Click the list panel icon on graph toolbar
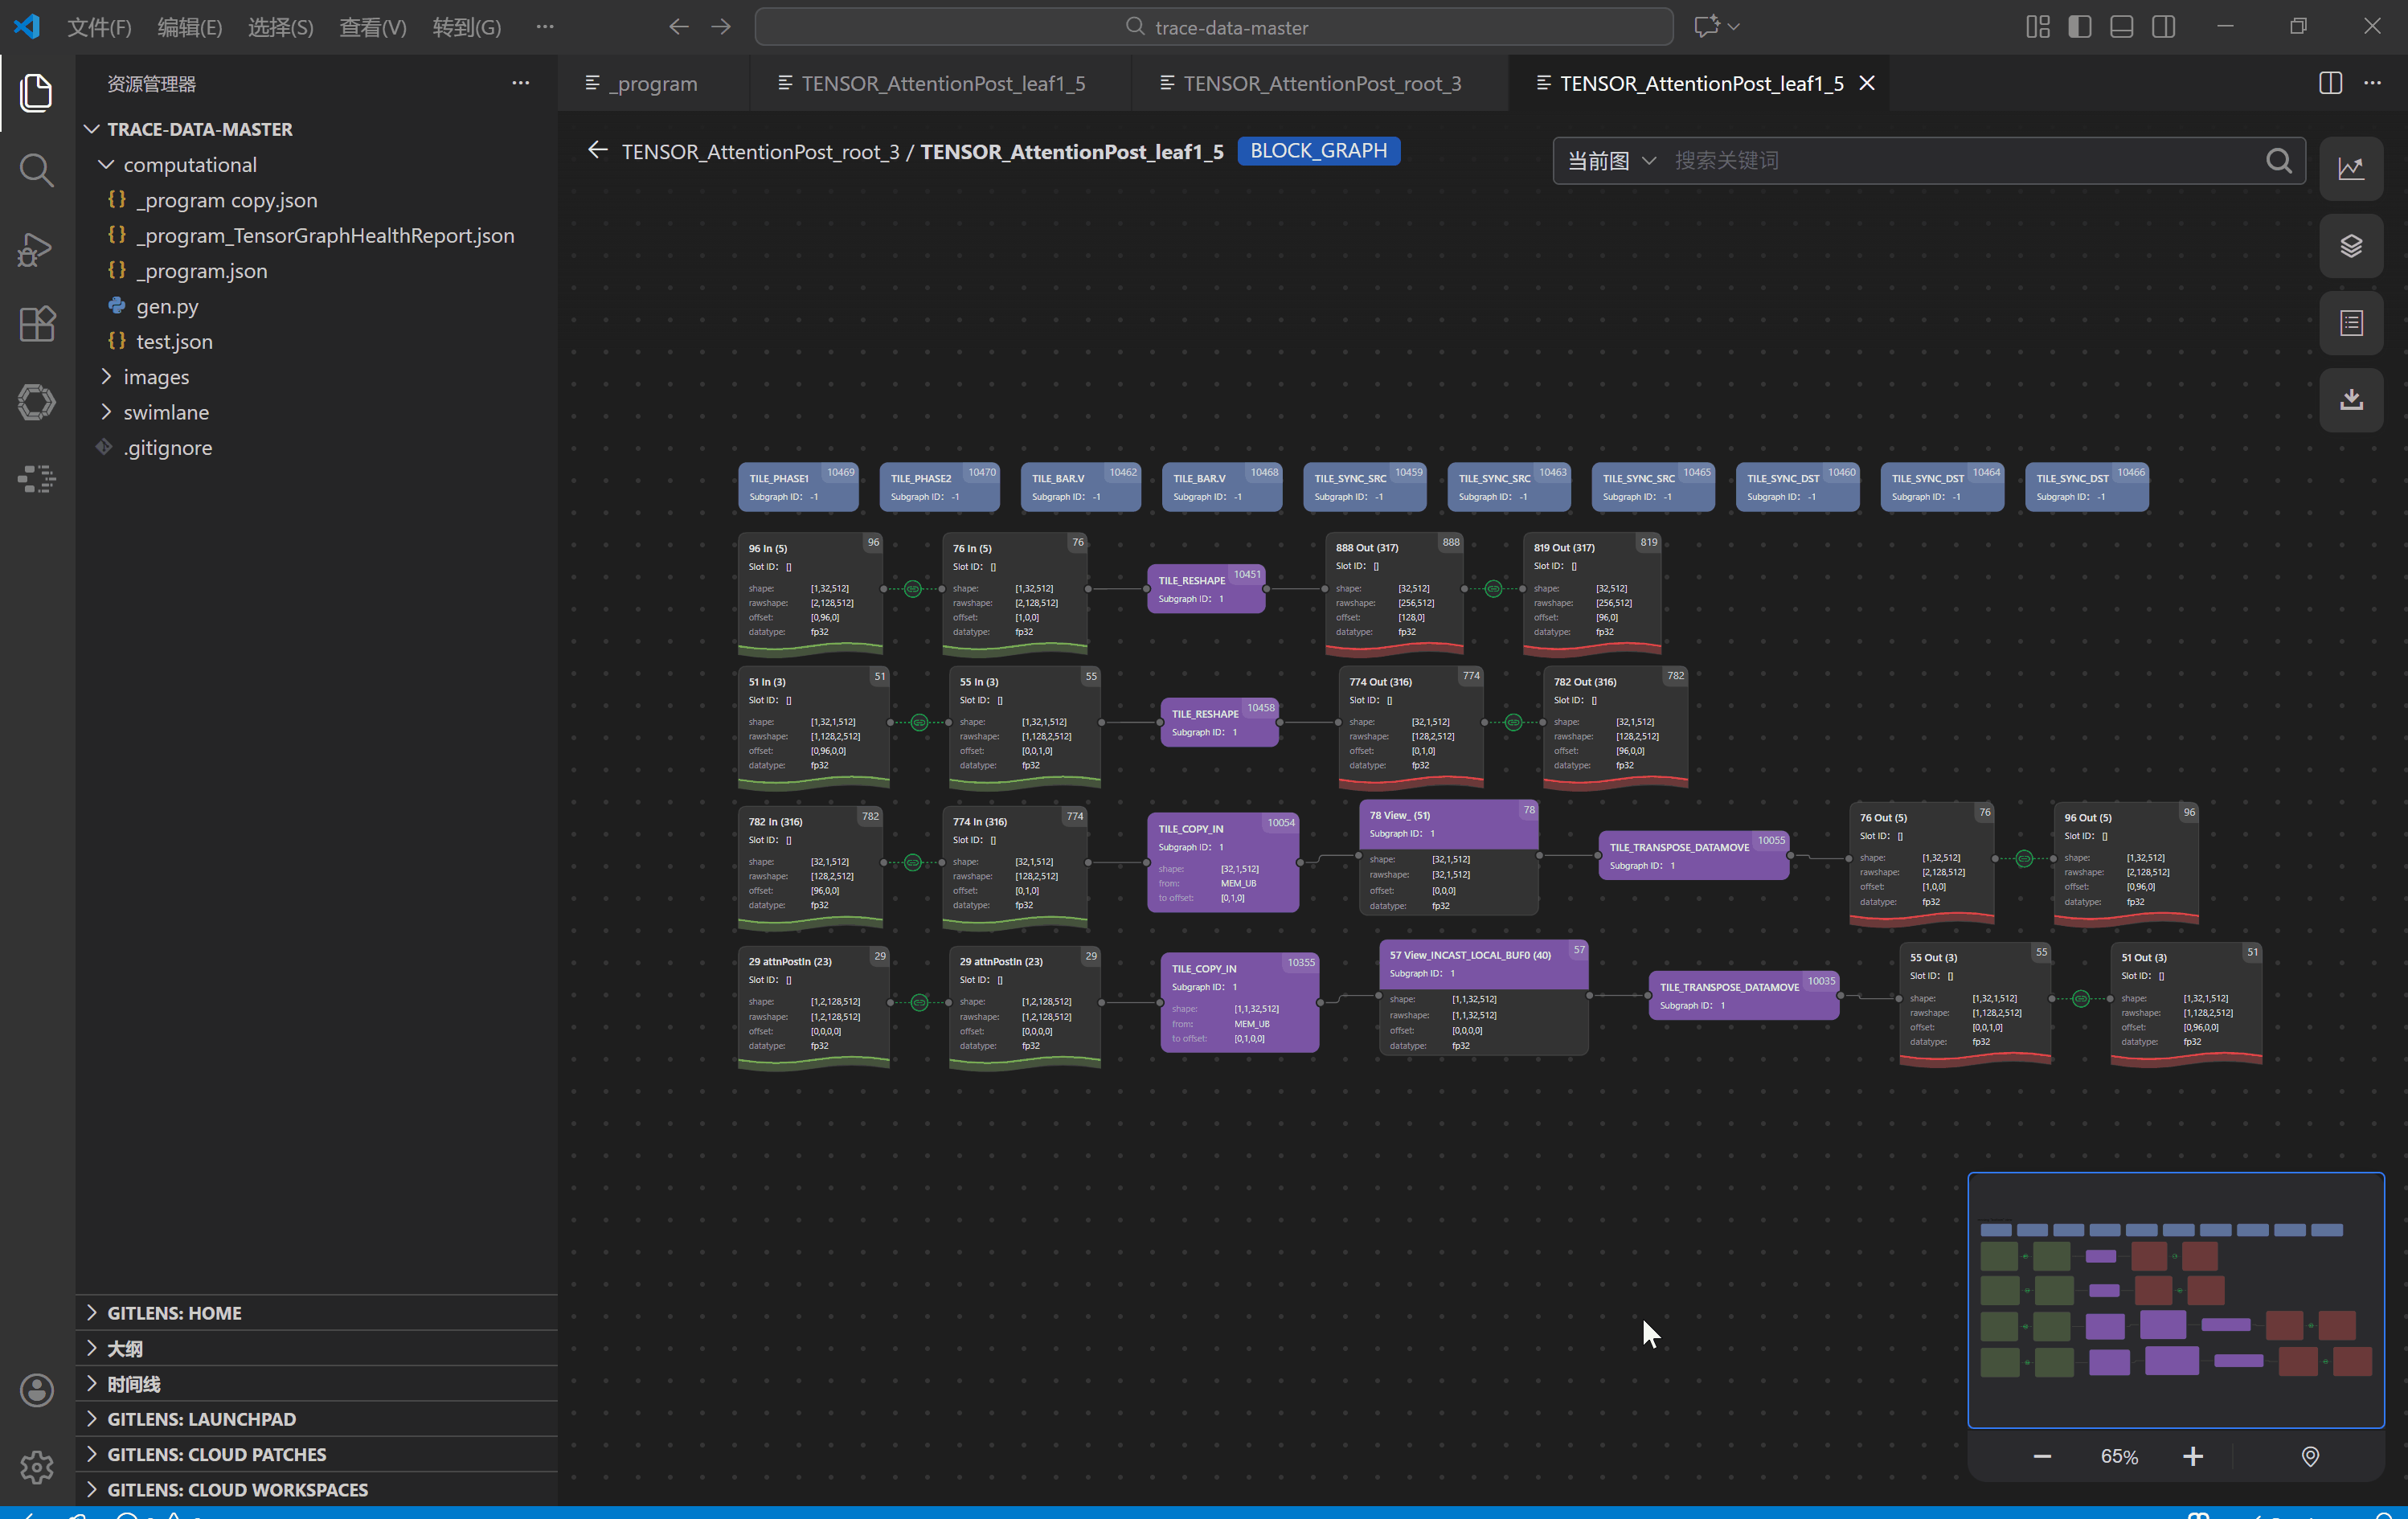This screenshot has height=1519, width=2408. click(x=2350, y=323)
